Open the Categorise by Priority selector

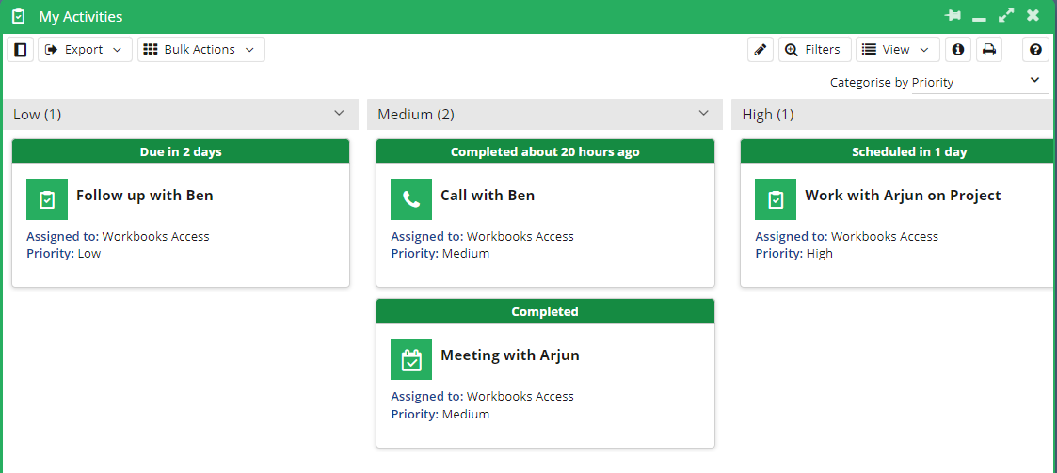pyautogui.click(x=980, y=82)
